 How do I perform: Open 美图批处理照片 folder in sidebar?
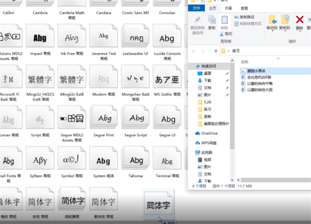point(216,124)
